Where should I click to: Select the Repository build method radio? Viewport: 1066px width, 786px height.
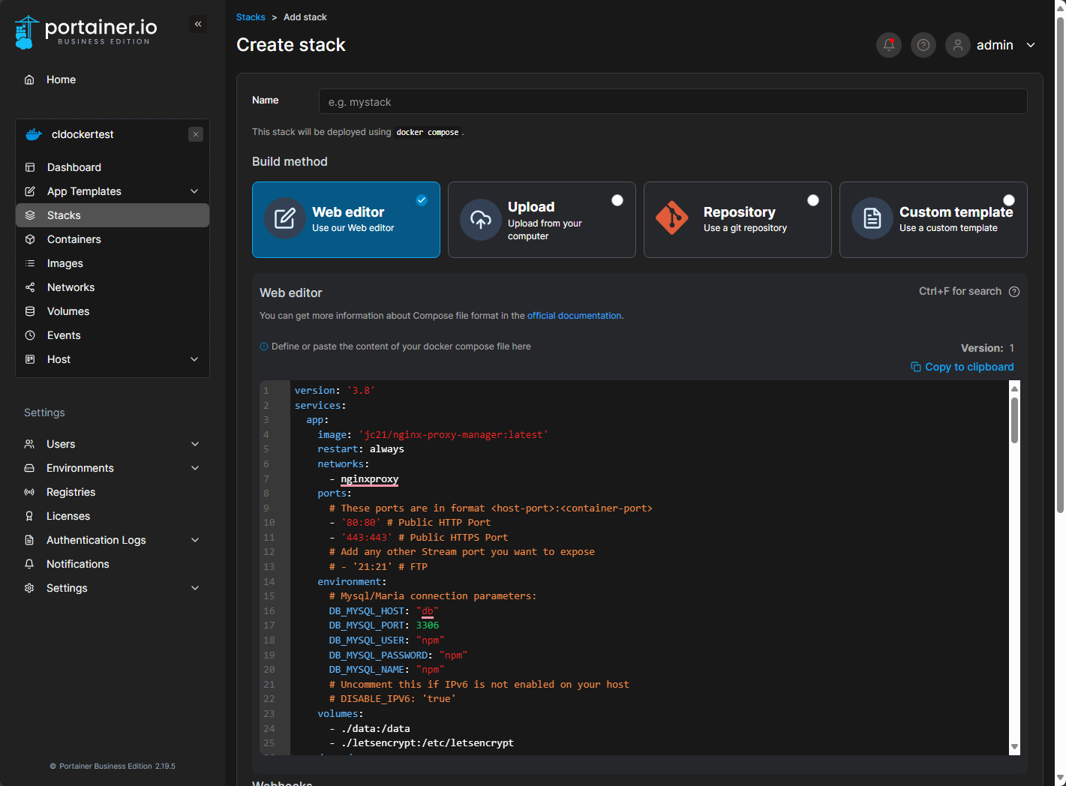point(812,200)
